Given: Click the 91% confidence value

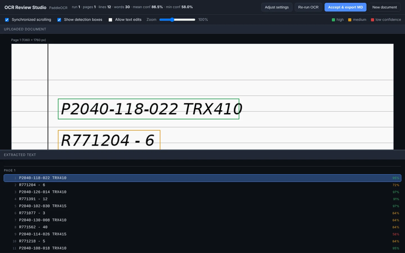Looking at the screenshot, I should (x=396, y=199).
